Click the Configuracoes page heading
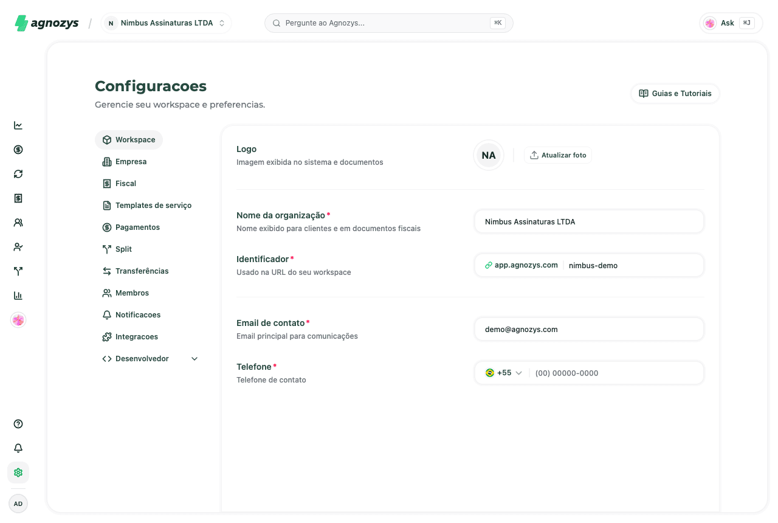This screenshot has height=523, width=778. point(151,86)
